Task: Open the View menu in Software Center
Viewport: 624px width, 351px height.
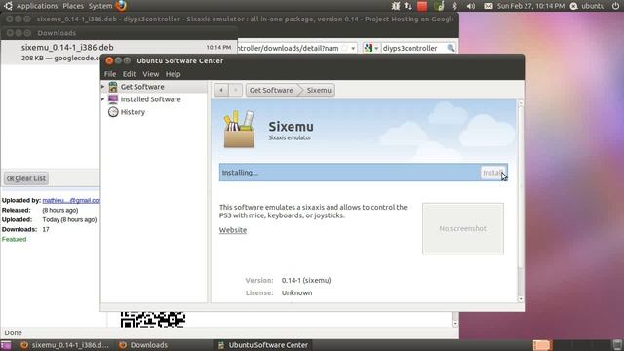Action: [151, 74]
